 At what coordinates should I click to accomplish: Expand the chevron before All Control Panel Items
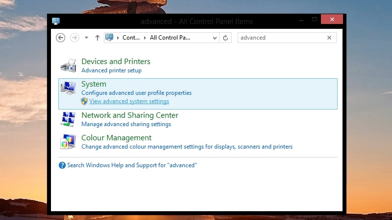[145, 38]
